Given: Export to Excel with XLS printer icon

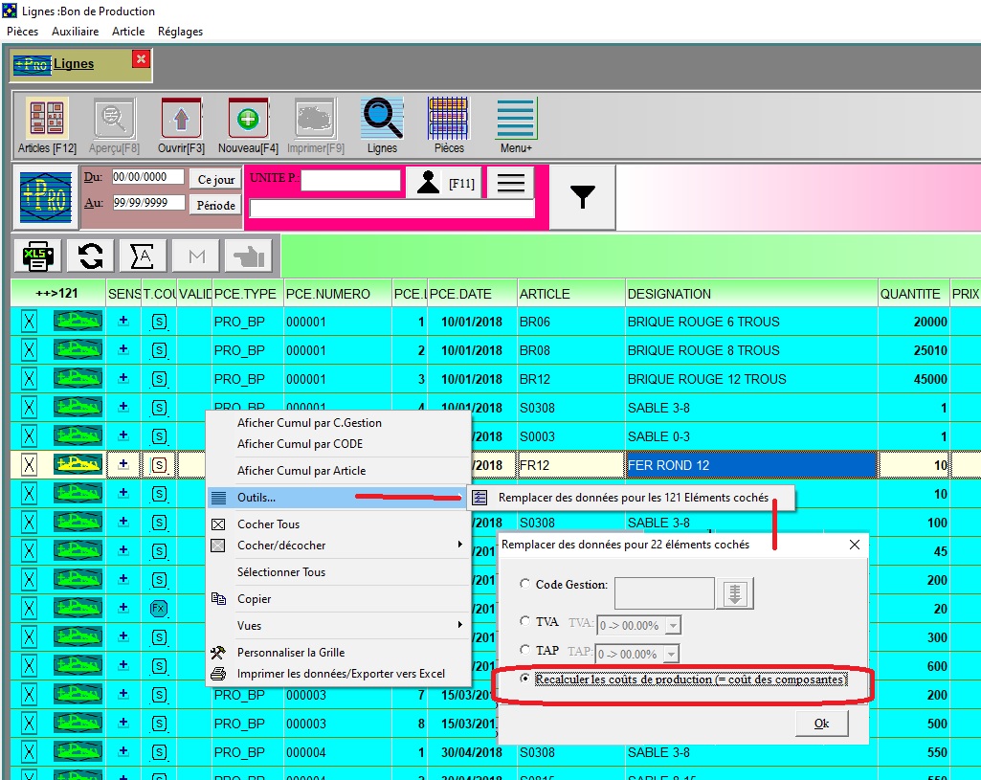Looking at the screenshot, I should click(39, 256).
